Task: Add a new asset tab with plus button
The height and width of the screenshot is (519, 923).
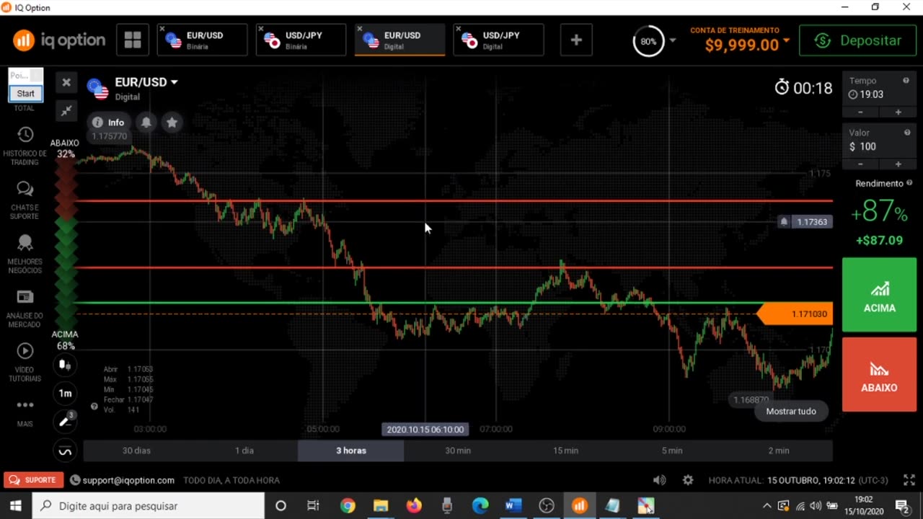Action: [576, 40]
